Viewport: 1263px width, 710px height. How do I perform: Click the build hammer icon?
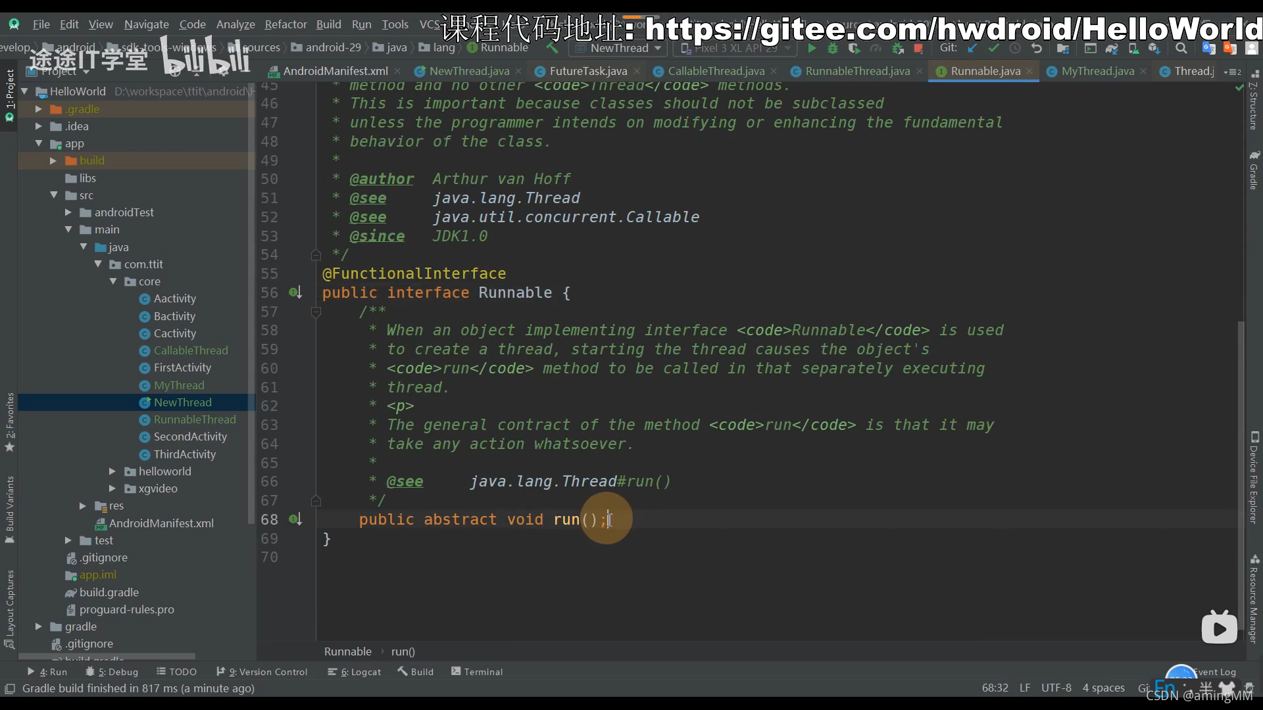pyautogui.click(x=552, y=48)
